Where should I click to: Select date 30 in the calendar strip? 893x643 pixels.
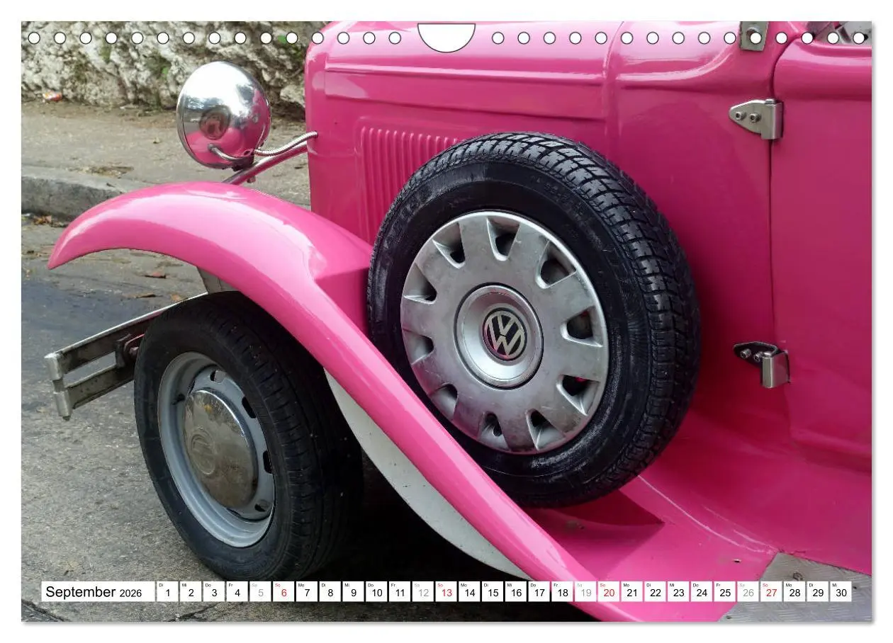point(841,592)
